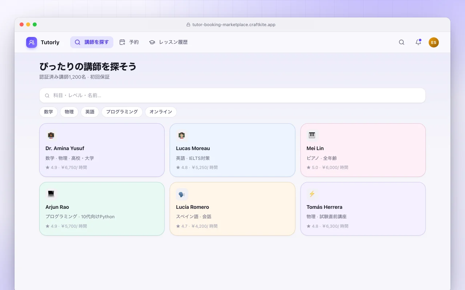Click the ¥6,750/時間 rating line
Viewport: 465px width, 290px height.
66,167
